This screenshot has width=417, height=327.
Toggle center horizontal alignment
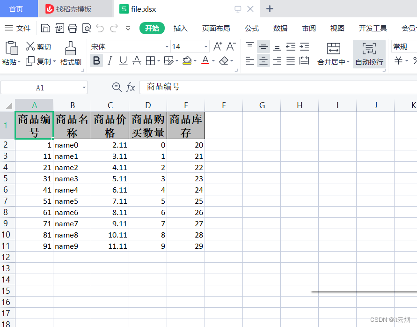click(263, 60)
